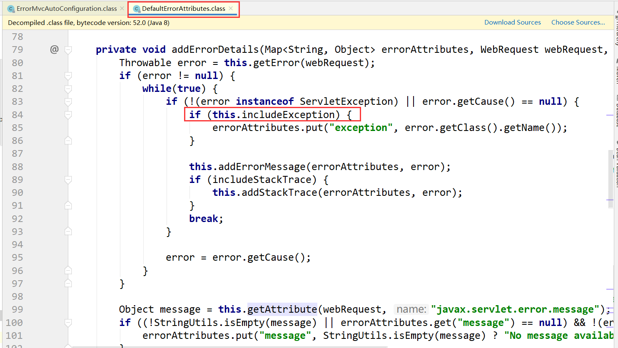Click the fold end marker at line 93
The image size is (618, 348).
point(68,232)
